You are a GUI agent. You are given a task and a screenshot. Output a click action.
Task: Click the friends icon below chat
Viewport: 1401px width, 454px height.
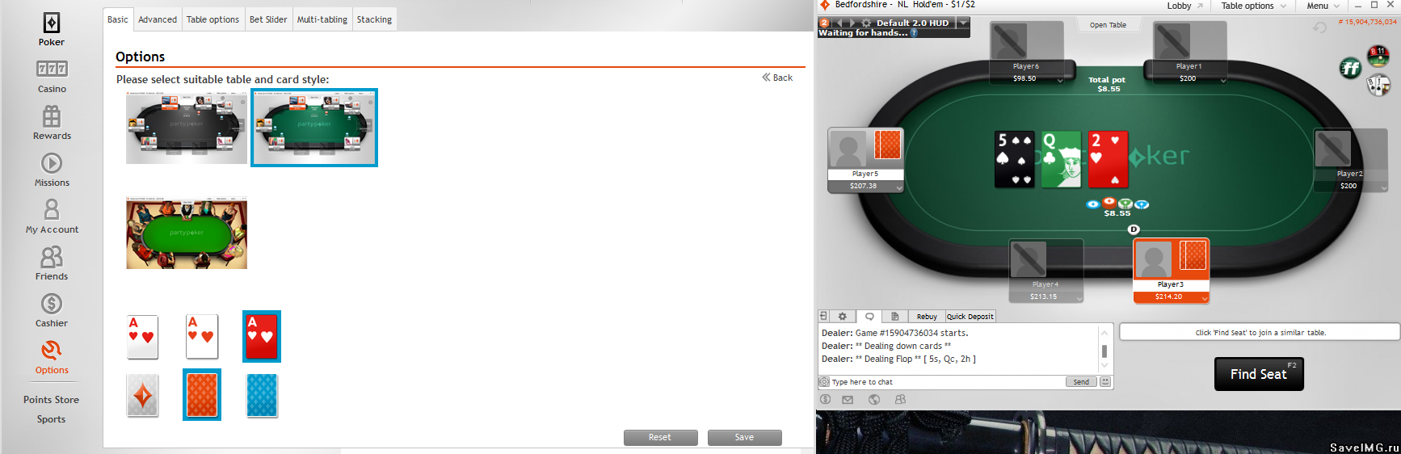pyautogui.click(x=900, y=399)
